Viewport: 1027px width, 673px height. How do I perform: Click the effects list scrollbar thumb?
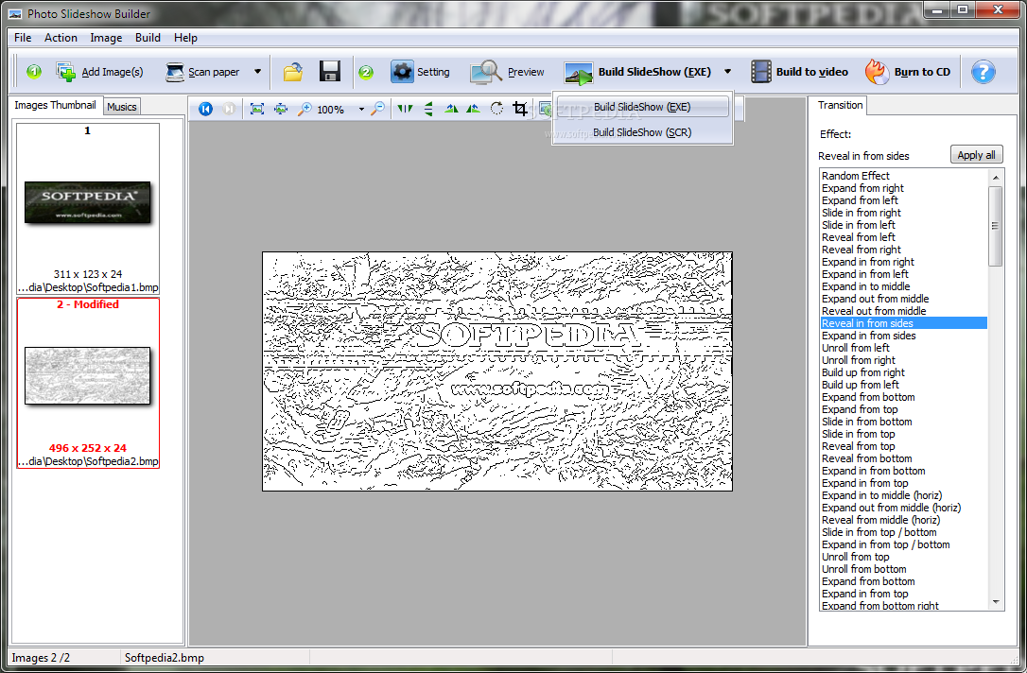click(x=996, y=226)
